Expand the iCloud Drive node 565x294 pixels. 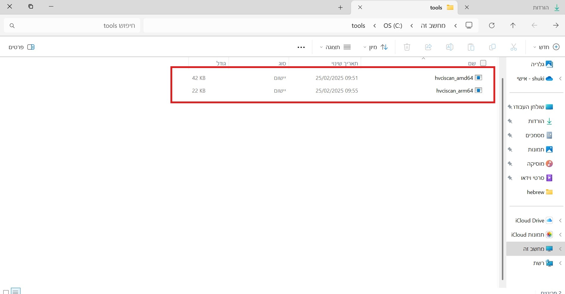click(x=560, y=220)
